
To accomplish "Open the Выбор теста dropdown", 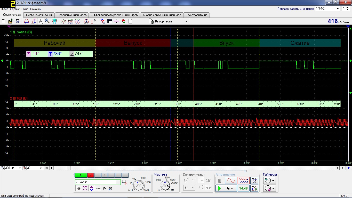I will pos(168,21).
